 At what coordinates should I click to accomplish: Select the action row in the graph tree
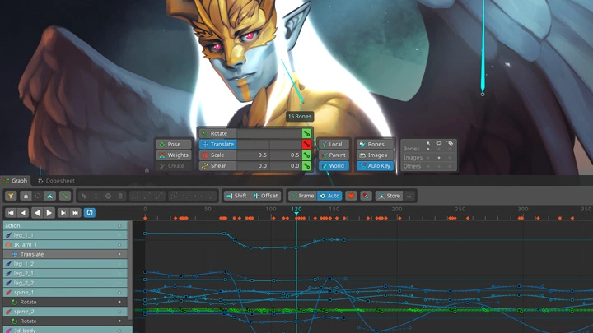point(65,226)
